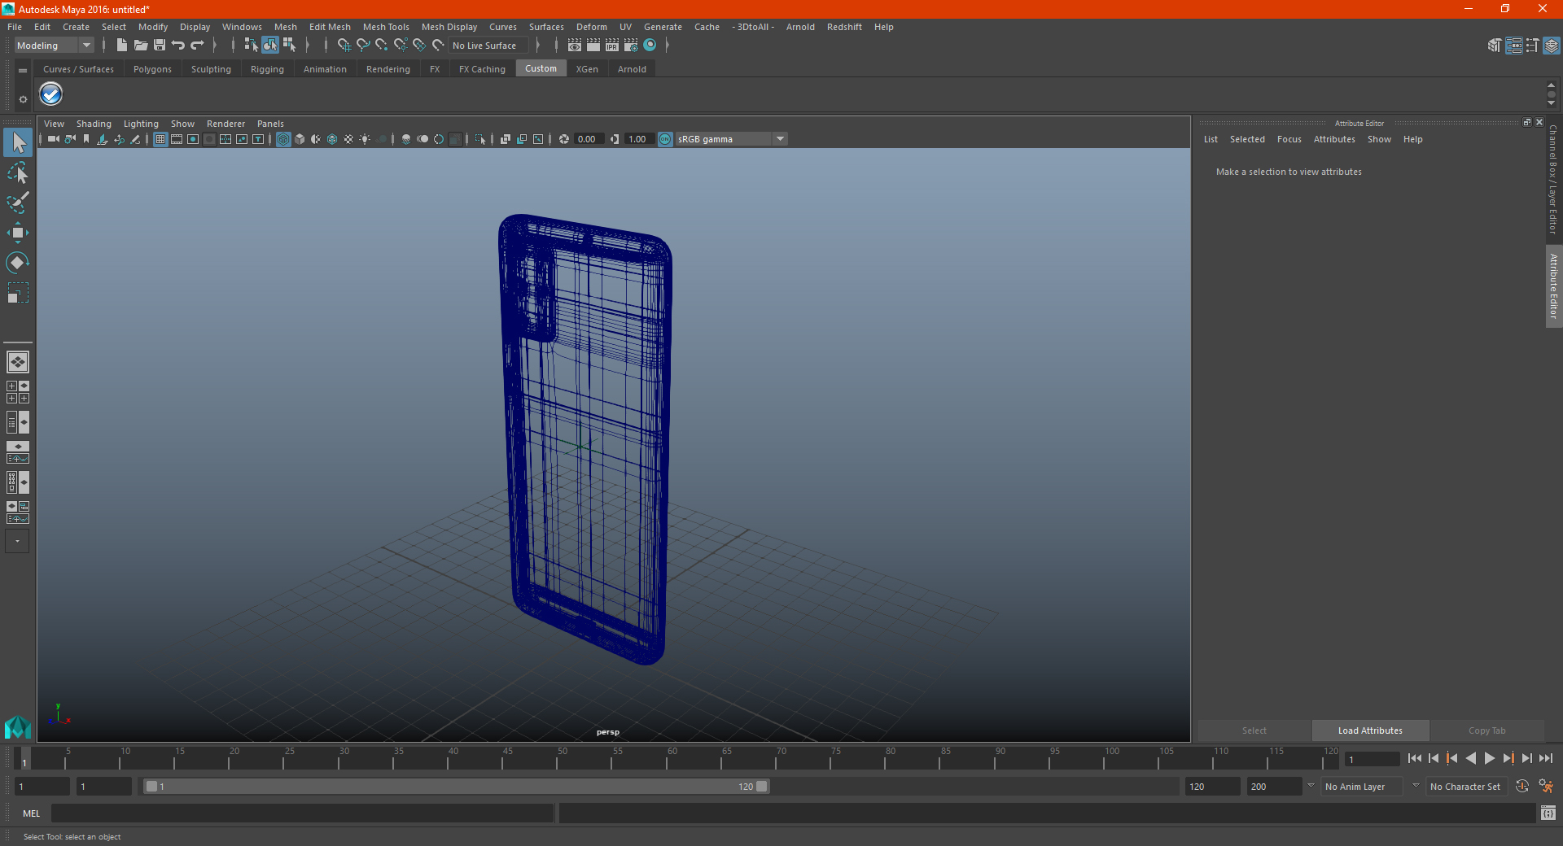Switch to the XGen shelf tab
Viewport: 1563px width, 846px height.
[x=587, y=69]
